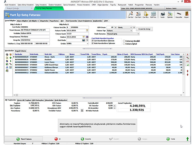Click the red AS icon right of grid

click(x=187, y=61)
